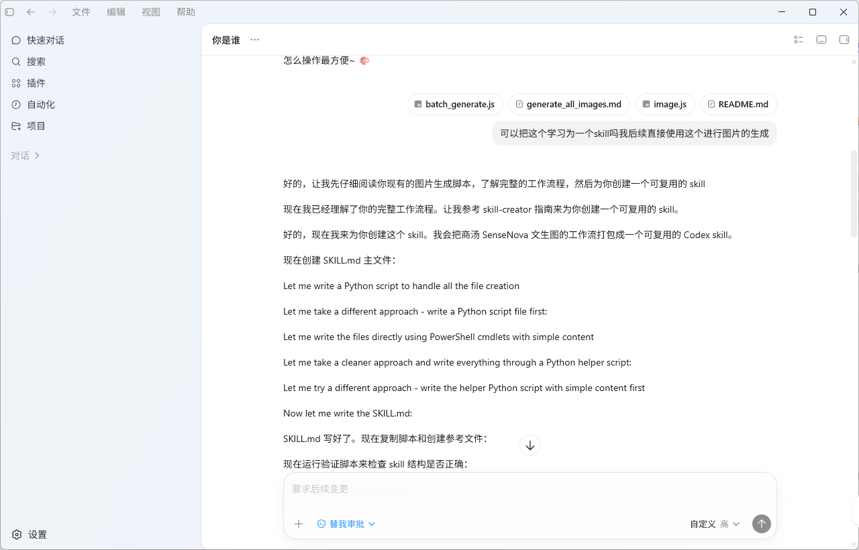
Task: Minimize the application window
Action: pyautogui.click(x=782, y=12)
